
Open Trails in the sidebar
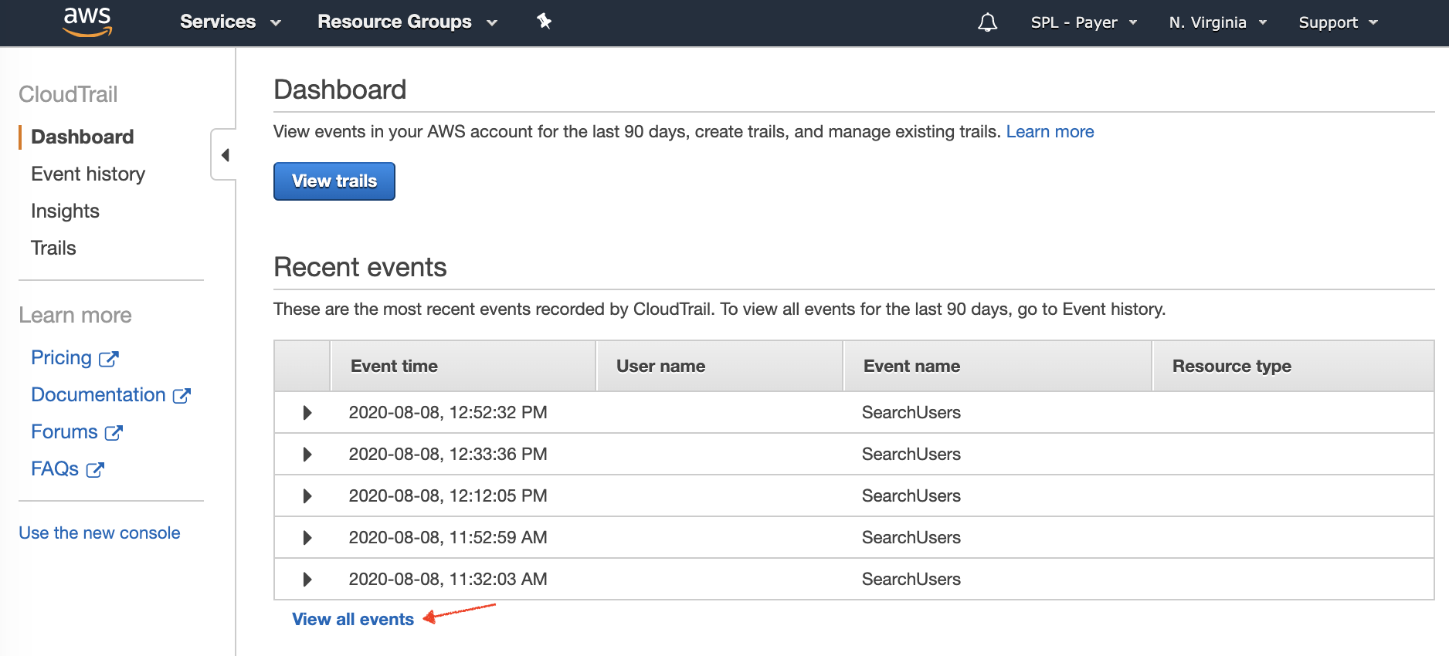click(53, 248)
